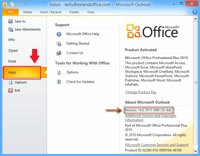Click the blue Help question mark icon

coord(195,12)
